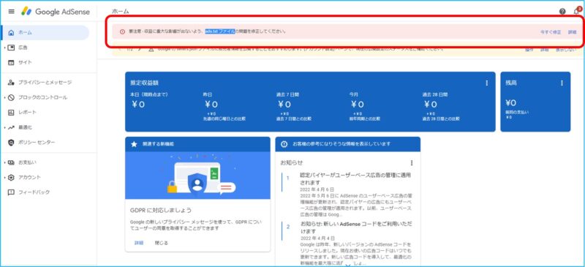Open three-dot menu beside お知らせ
Screen dimensions: 585x267
(x=412, y=163)
